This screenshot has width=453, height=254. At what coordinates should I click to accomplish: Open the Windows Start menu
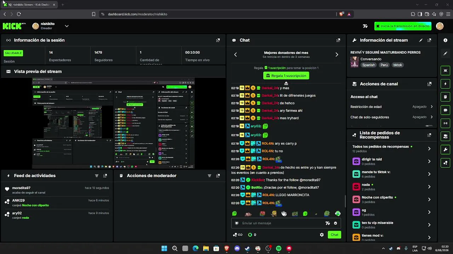coord(164,249)
